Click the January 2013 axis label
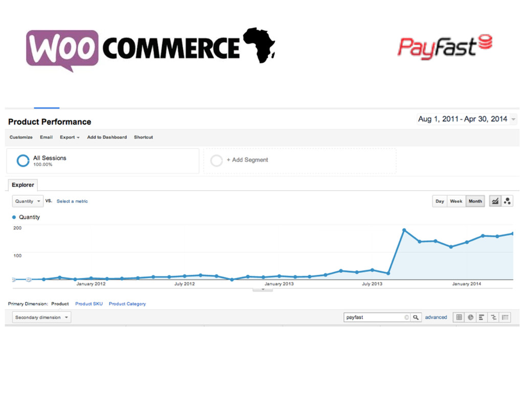Screen dimensions: 524x393 279,283
